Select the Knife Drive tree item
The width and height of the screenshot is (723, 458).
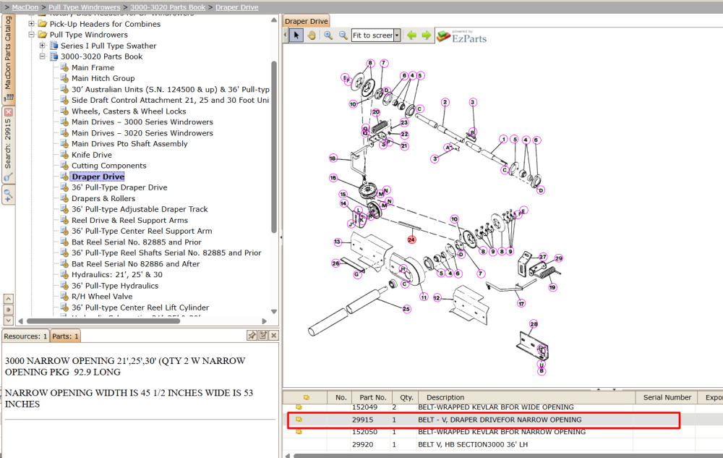(91, 155)
